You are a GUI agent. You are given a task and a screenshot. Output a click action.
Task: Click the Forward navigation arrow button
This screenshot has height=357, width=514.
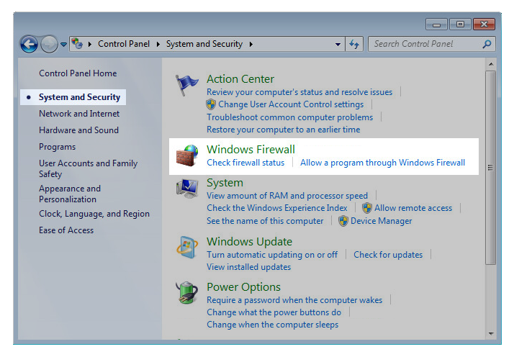tap(49, 44)
